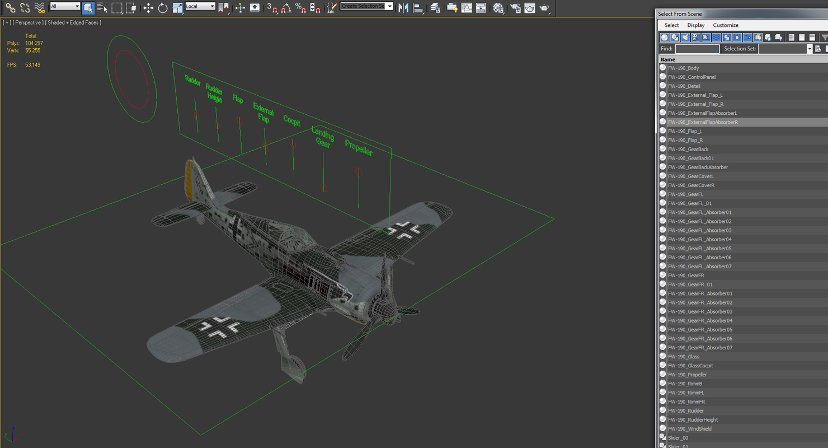828x448 pixels.
Task: Toggle the 3D Snaps icon
Action: click(272, 8)
